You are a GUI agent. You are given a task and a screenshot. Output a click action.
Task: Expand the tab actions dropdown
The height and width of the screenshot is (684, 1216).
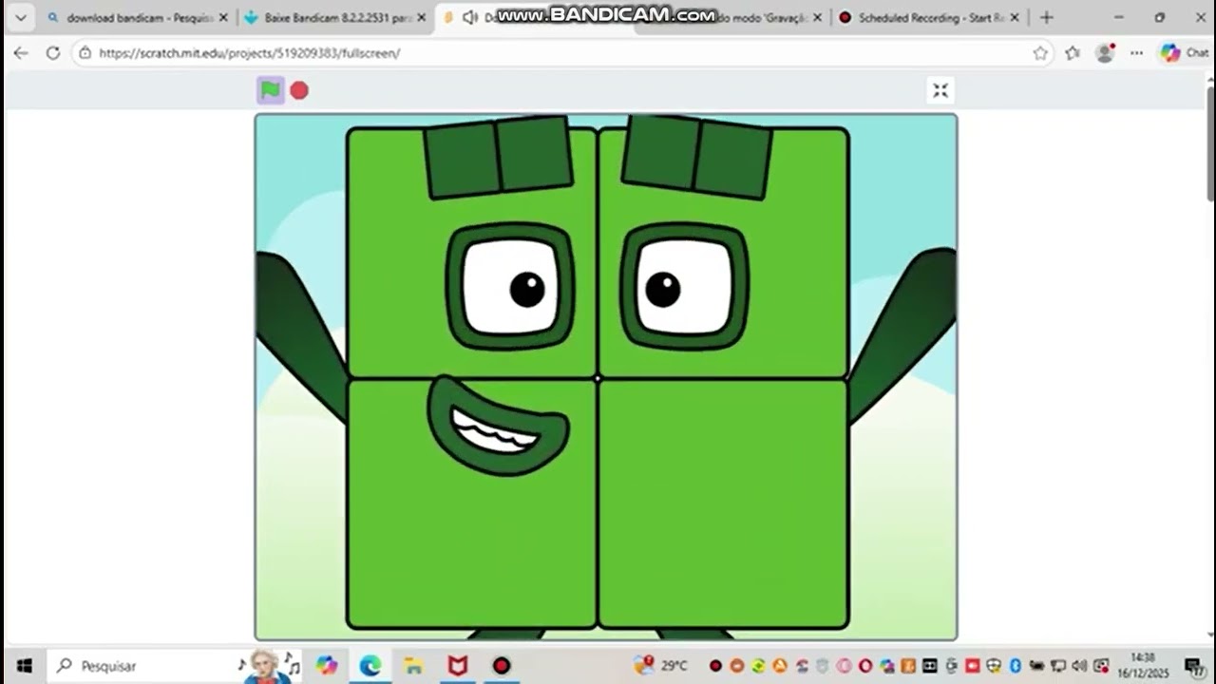click(x=21, y=17)
